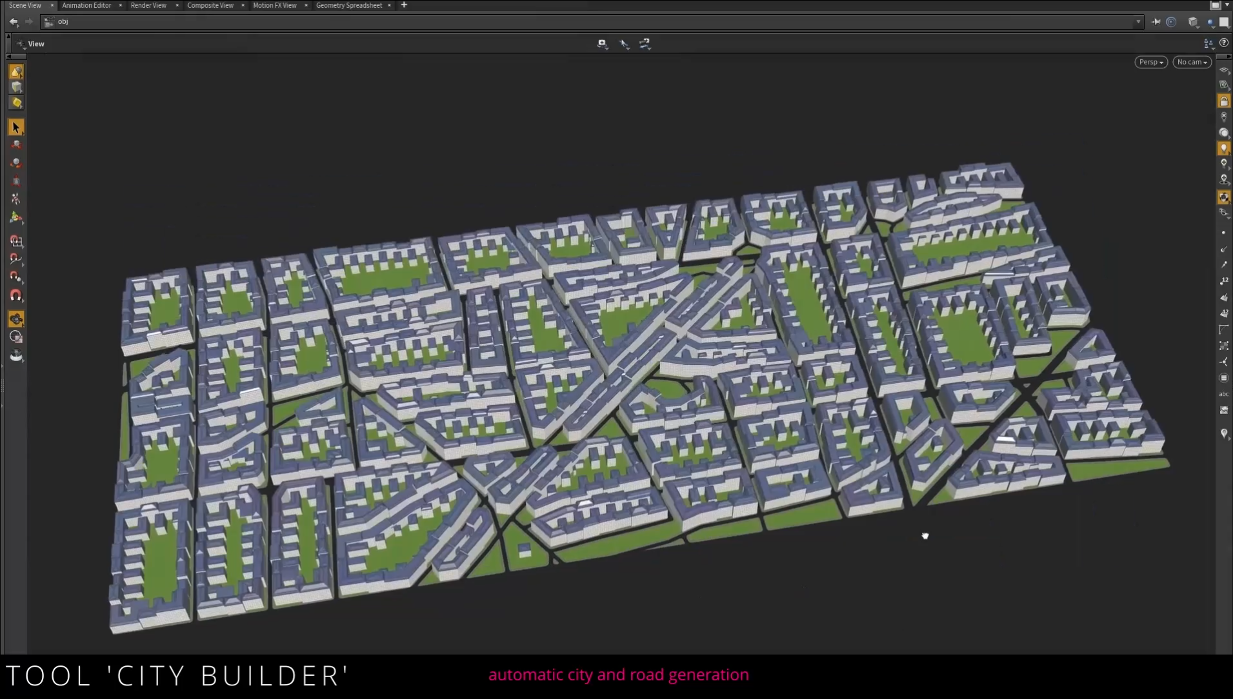This screenshot has width=1233, height=699.
Task: Click the viewer help question mark icon
Action: tap(1224, 43)
